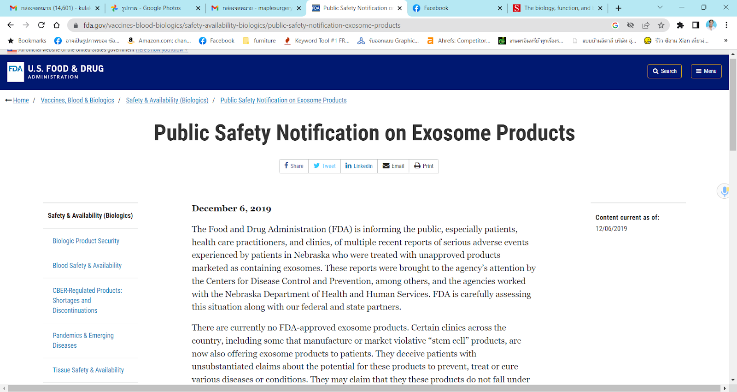Open the Bookmarks folder in bookmarks bar
This screenshot has width=737, height=392.
[27, 41]
